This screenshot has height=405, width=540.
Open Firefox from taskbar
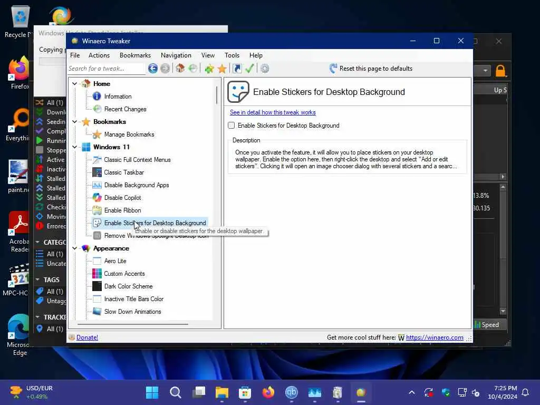[x=268, y=392]
